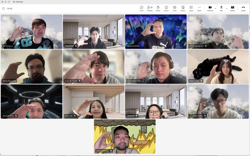Toggle the Camera on or off
The width and height of the screenshot is (250, 156).
pos(210,8)
